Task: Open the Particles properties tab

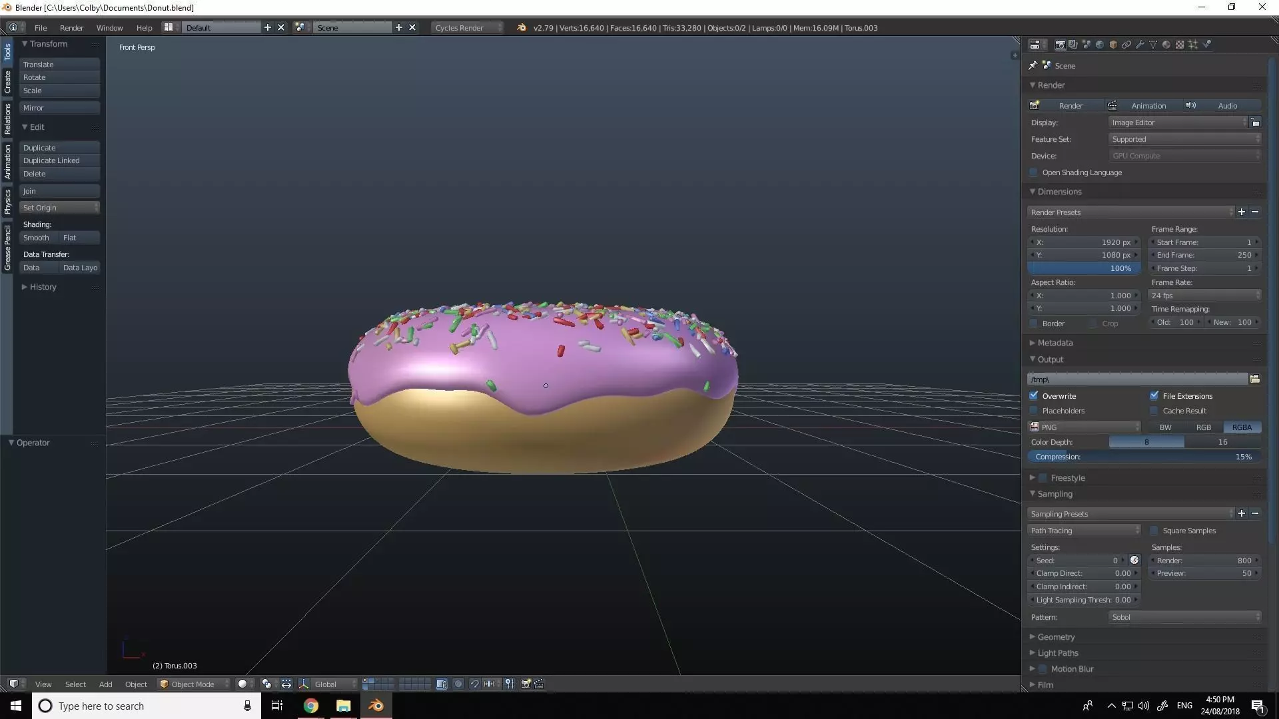Action: tap(1193, 45)
